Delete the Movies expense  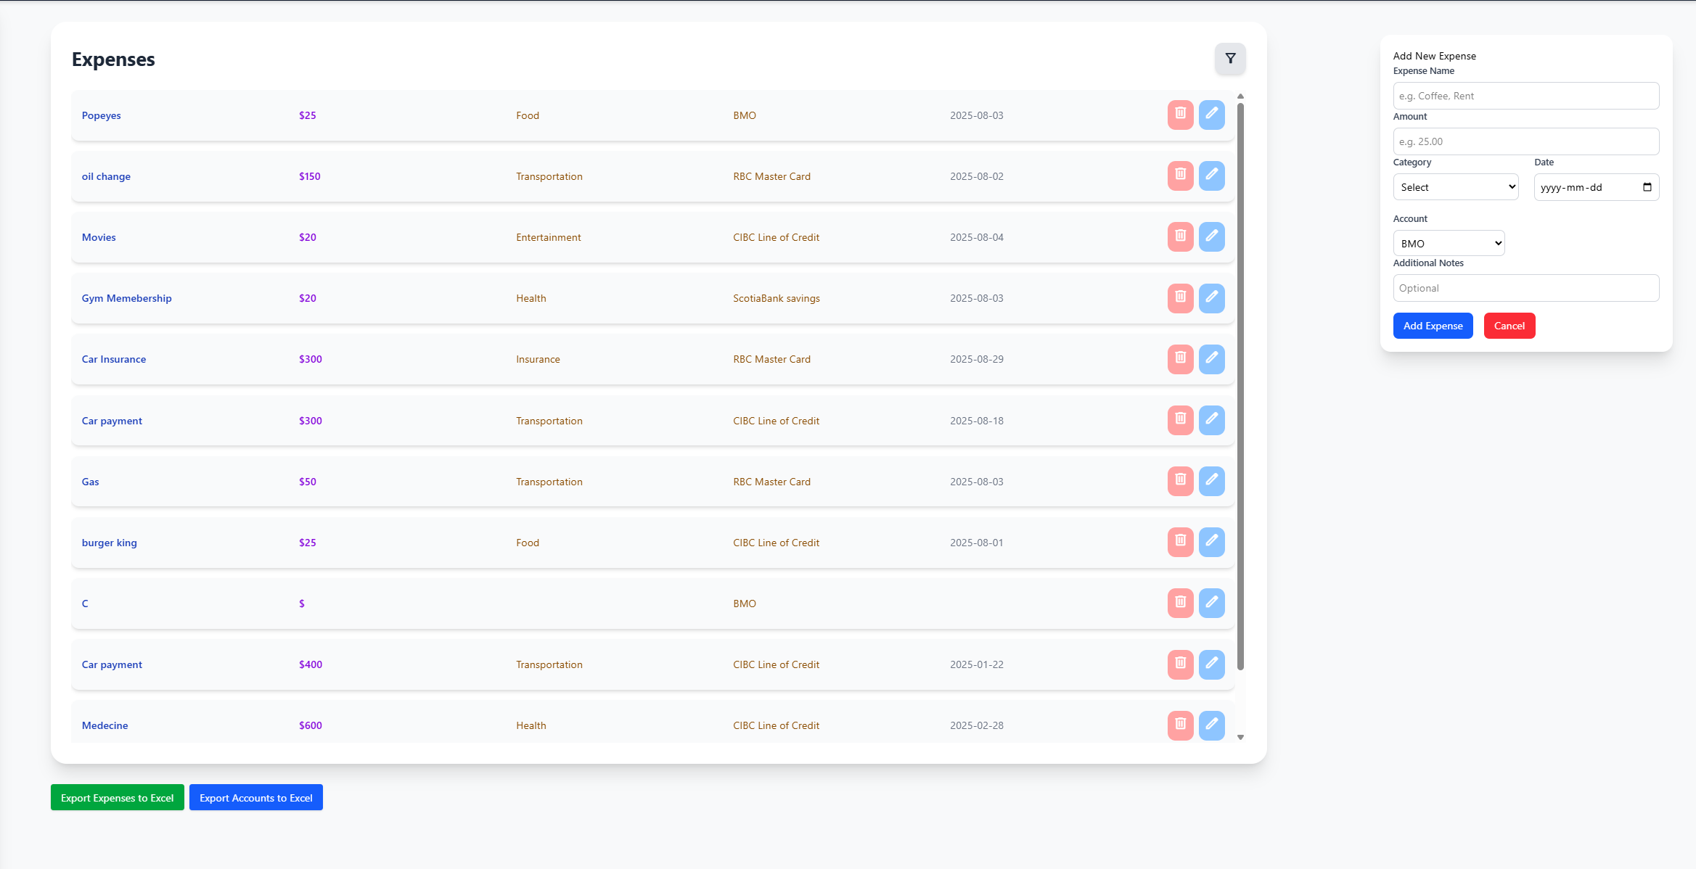coord(1180,236)
